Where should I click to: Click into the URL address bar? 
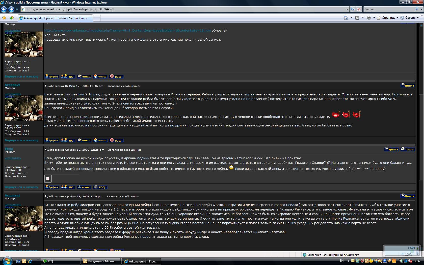[183, 9]
